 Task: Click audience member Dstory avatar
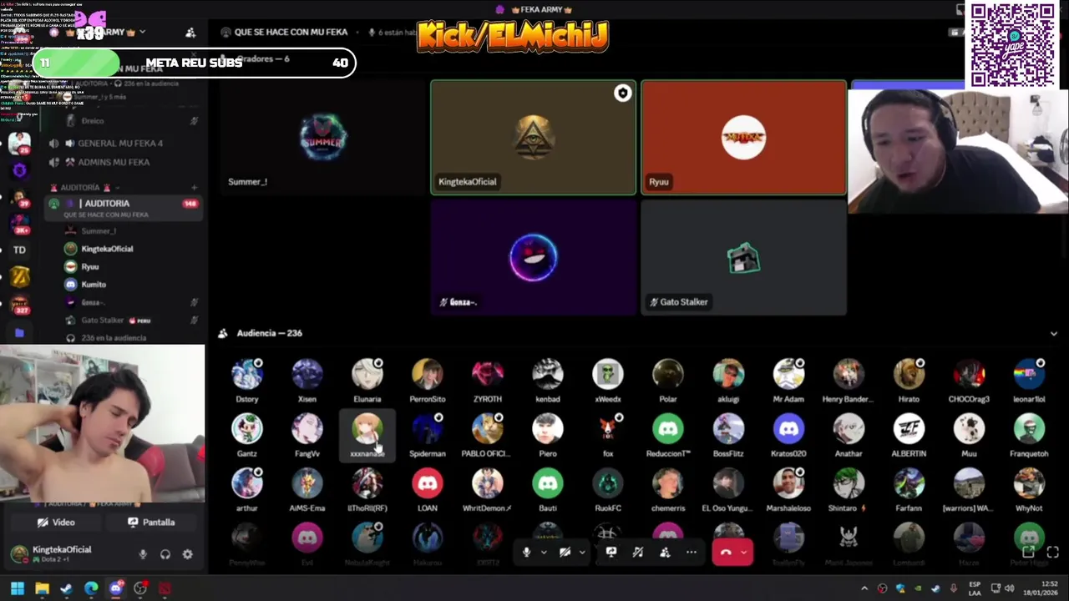(x=247, y=374)
